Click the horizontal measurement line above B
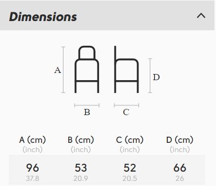This screenshot has width=216, height=186. tap(87, 105)
